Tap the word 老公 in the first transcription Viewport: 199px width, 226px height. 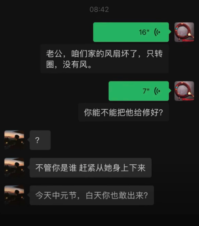[54, 54]
